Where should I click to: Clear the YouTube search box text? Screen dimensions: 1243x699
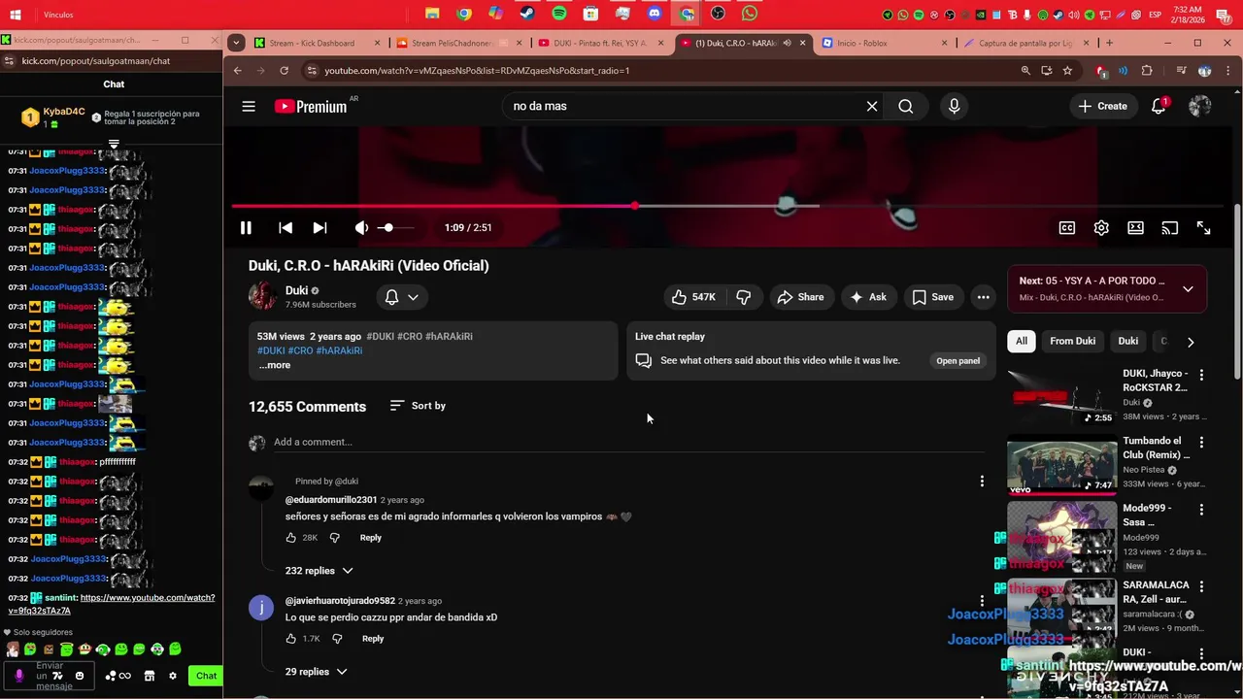[x=872, y=107]
